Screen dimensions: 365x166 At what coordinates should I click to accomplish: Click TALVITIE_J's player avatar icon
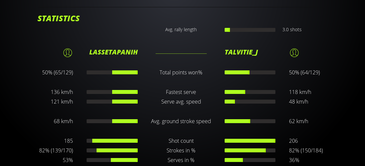tap(294, 52)
